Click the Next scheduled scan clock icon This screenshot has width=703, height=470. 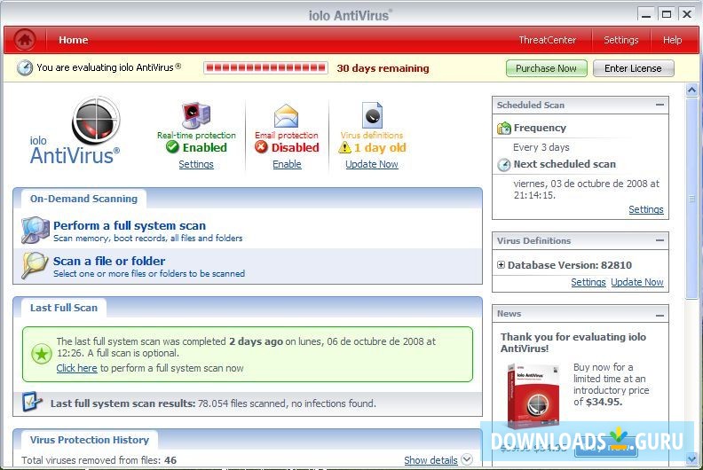tap(504, 165)
